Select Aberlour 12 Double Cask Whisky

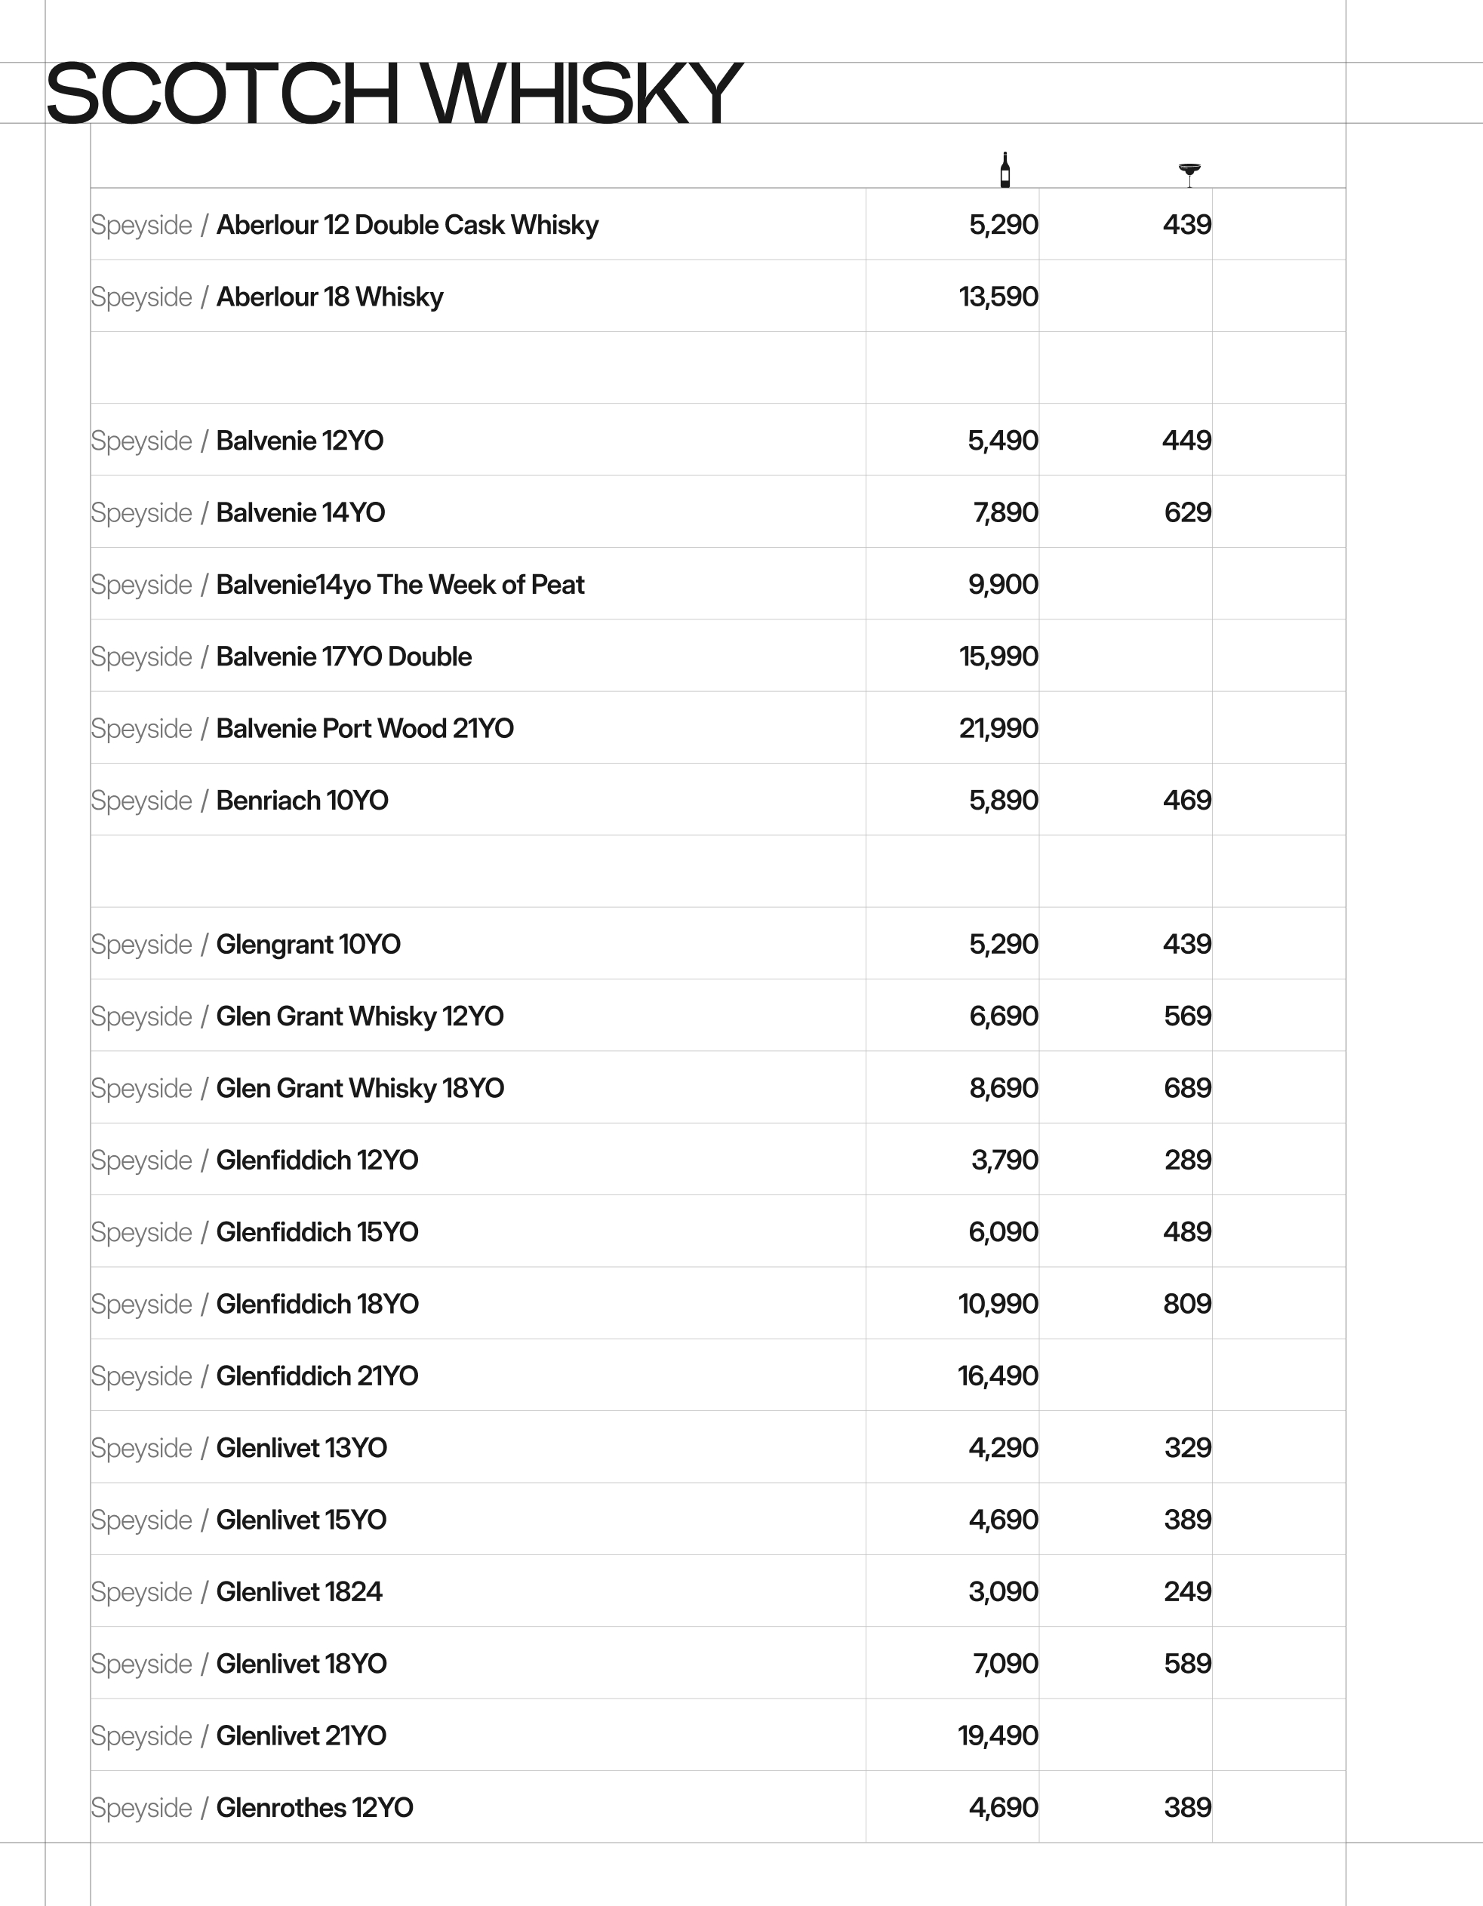point(407,225)
